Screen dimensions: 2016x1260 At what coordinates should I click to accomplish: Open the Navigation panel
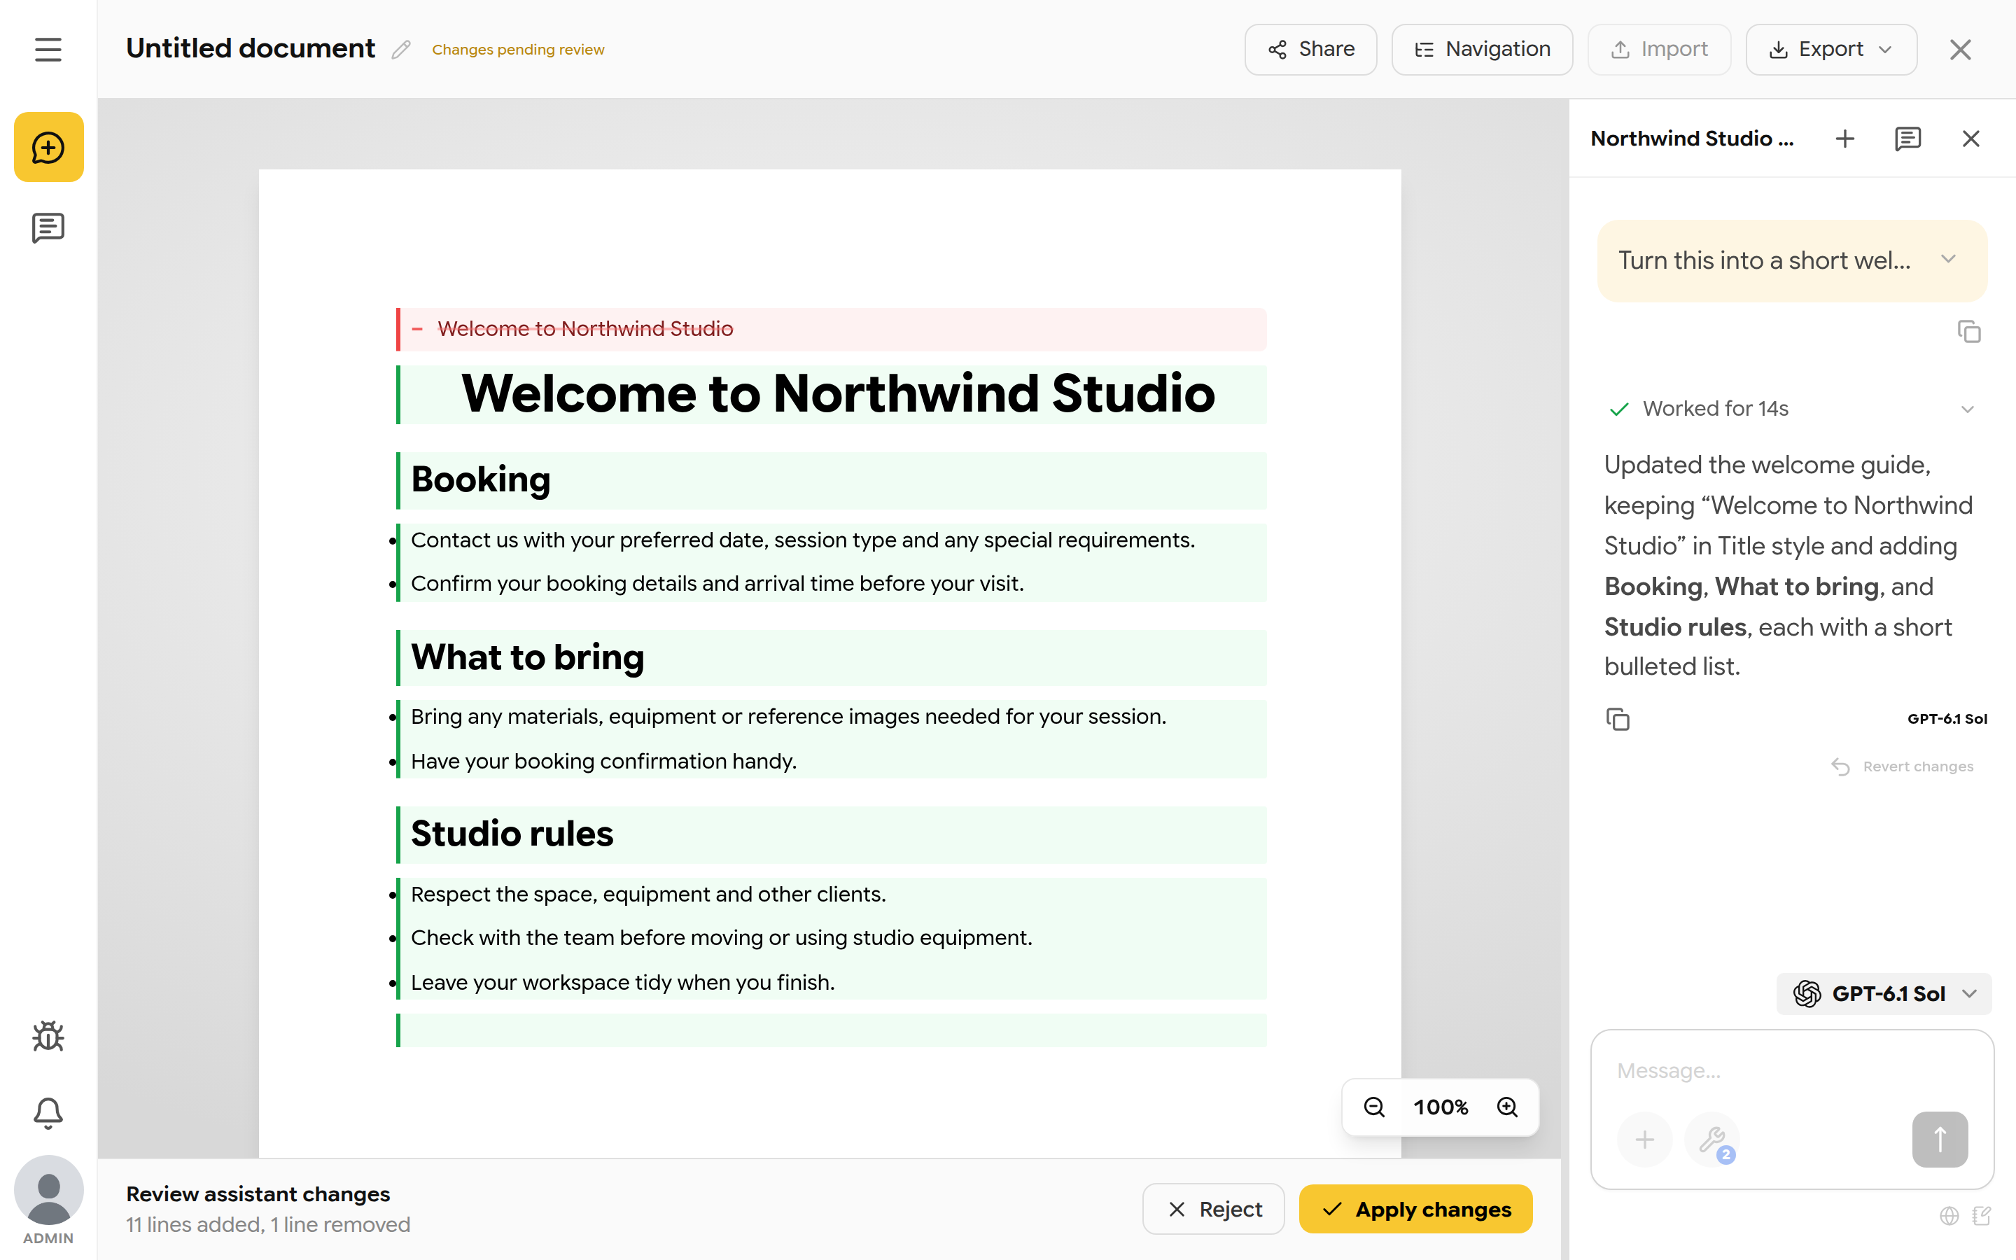point(1482,49)
